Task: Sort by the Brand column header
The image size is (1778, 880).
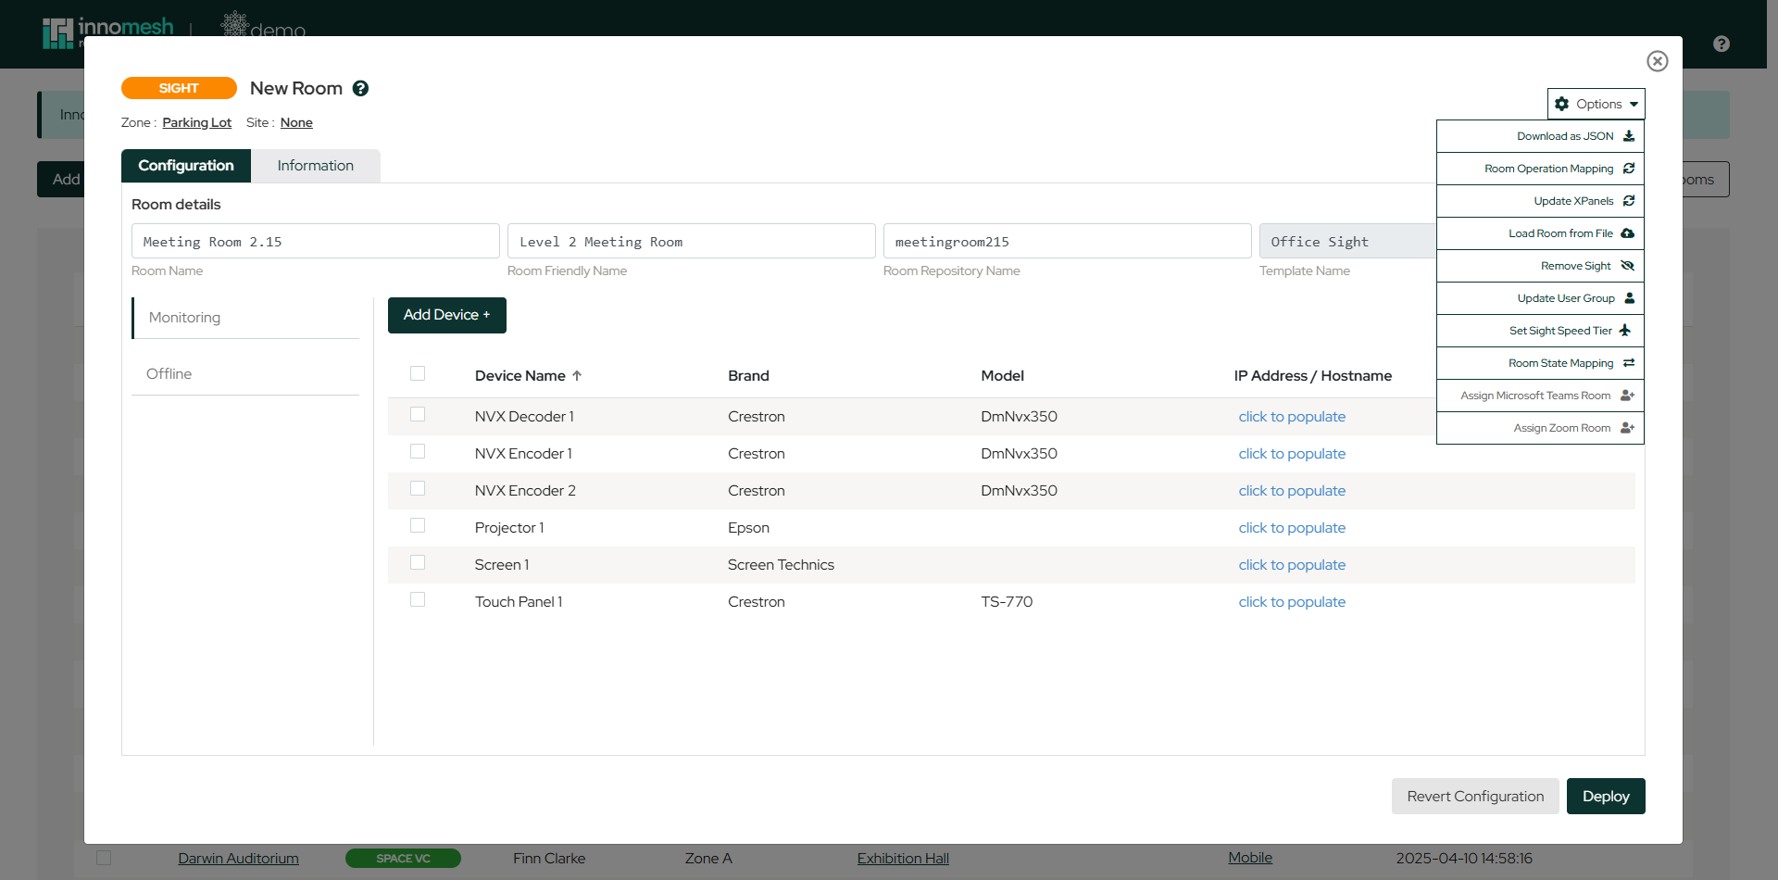Action: pos(748,376)
